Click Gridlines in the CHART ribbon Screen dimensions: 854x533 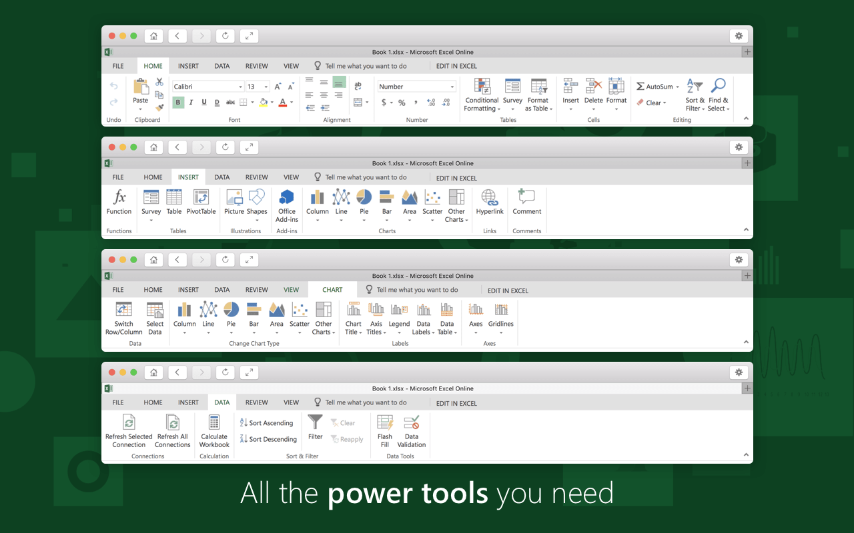501,318
